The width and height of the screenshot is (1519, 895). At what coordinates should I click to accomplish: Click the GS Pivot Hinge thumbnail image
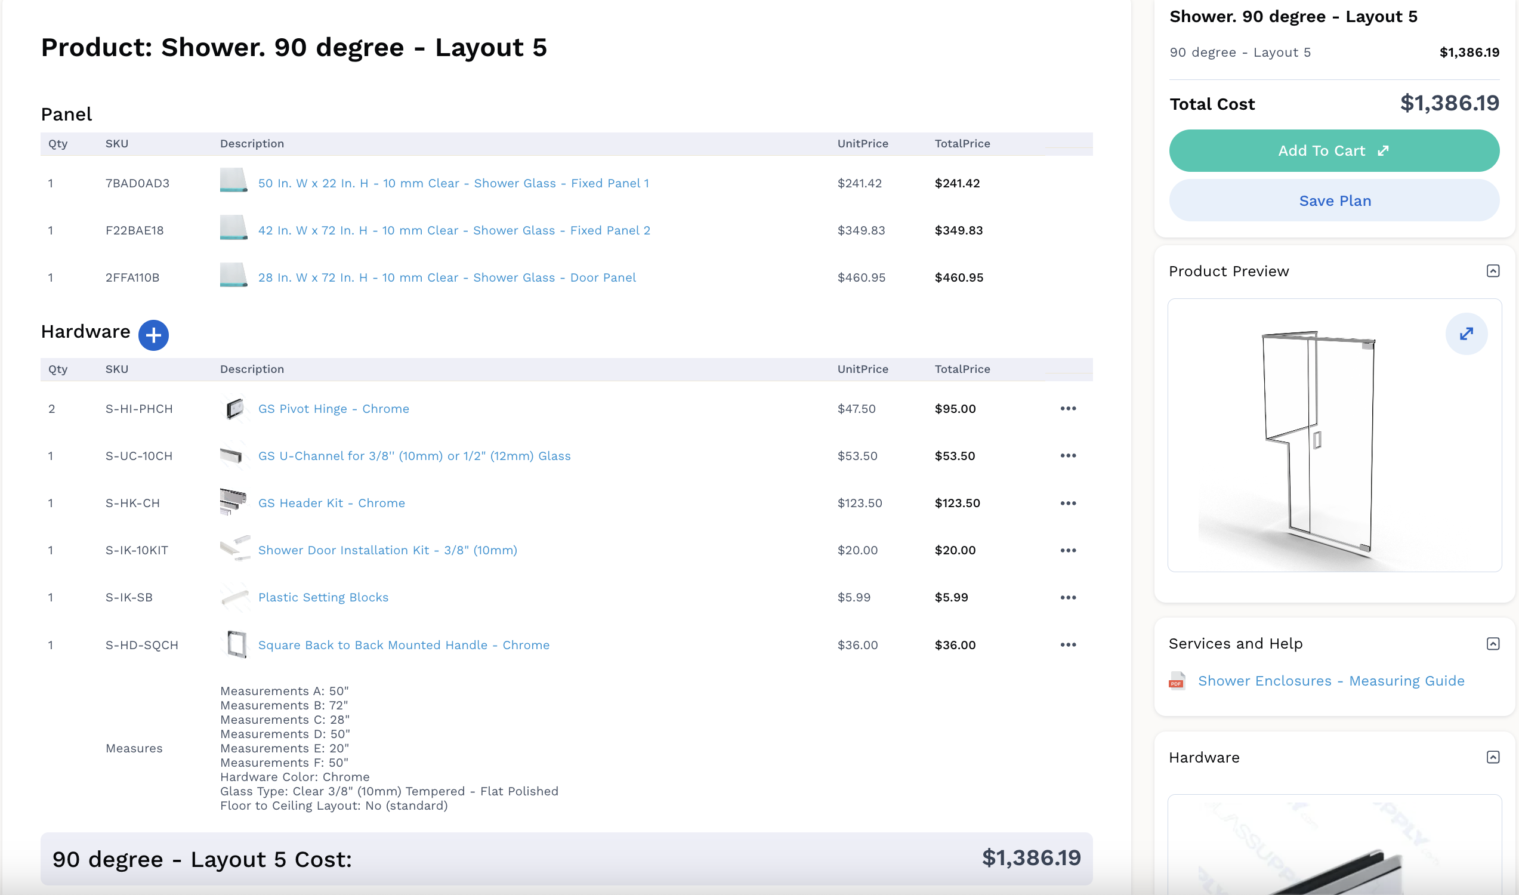[234, 408]
